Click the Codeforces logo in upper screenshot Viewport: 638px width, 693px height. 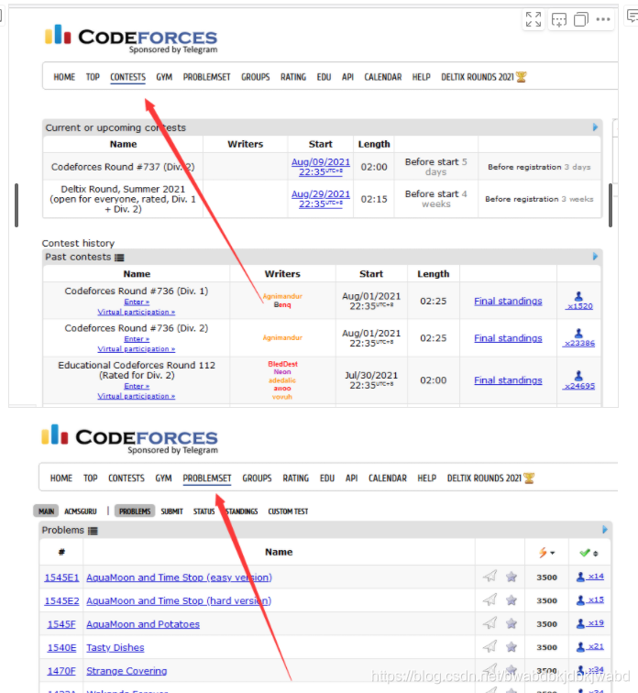131,37
